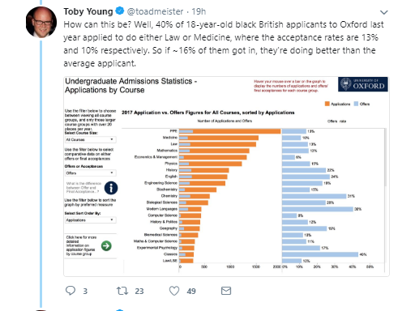Open the blue info circle icon

tap(111, 188)
